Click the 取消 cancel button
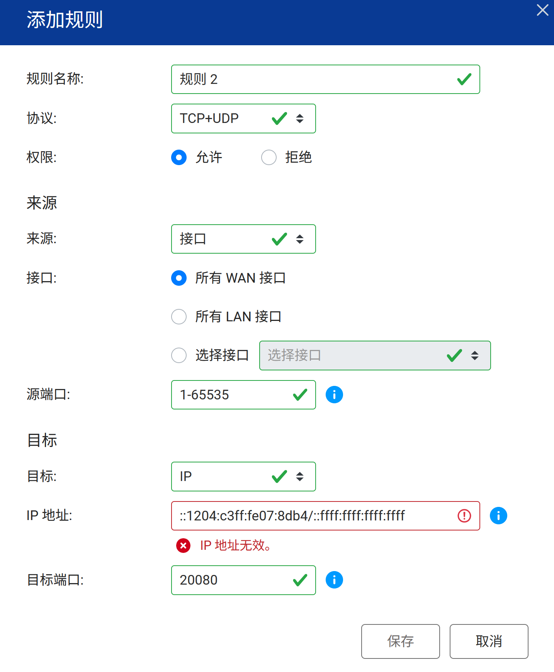Screen dimensions: 554x672 coord(489,641)
